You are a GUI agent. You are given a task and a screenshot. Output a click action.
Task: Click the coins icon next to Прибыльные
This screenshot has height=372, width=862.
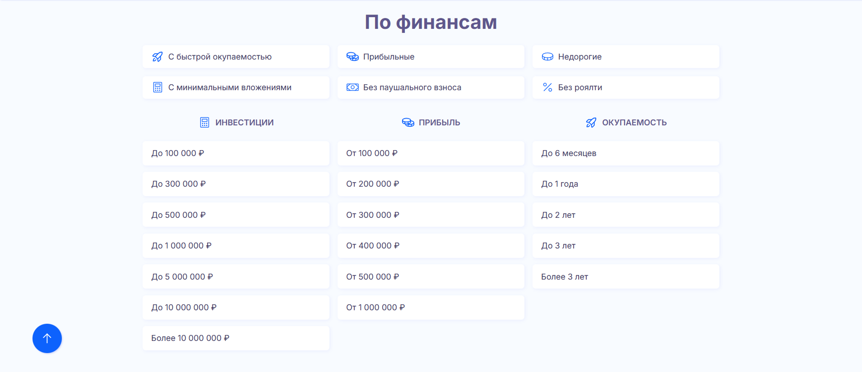[352, 57]
